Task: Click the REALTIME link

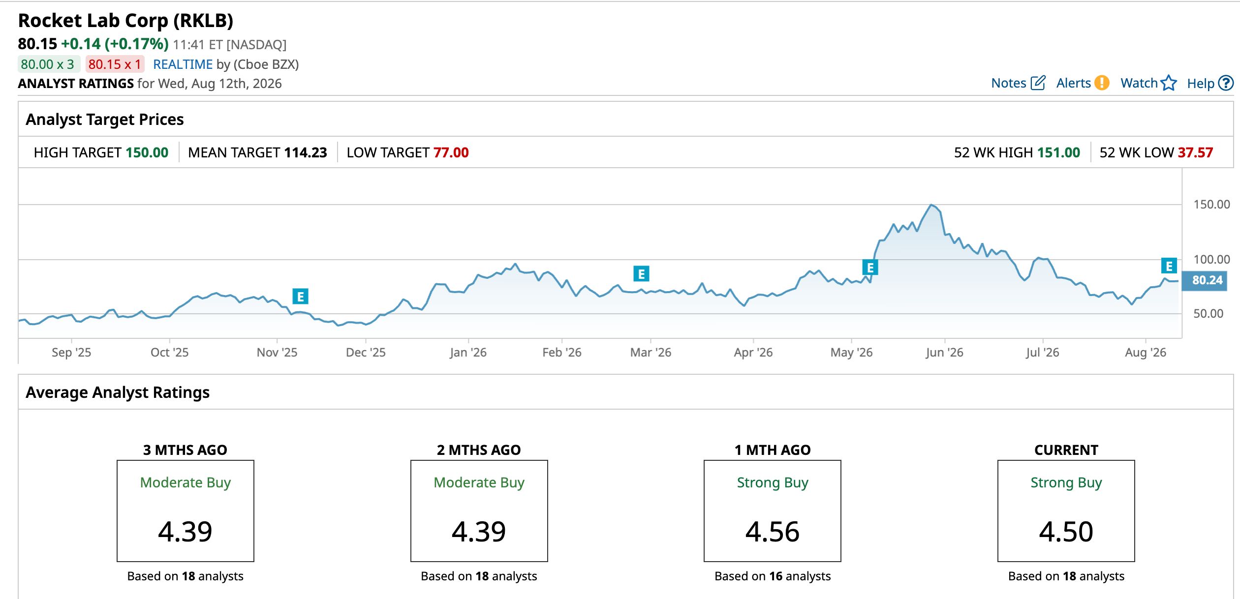Action: (183, 64)
